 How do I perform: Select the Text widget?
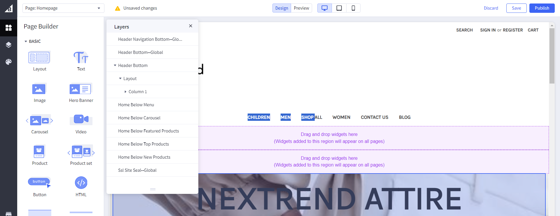pos(81,61)
